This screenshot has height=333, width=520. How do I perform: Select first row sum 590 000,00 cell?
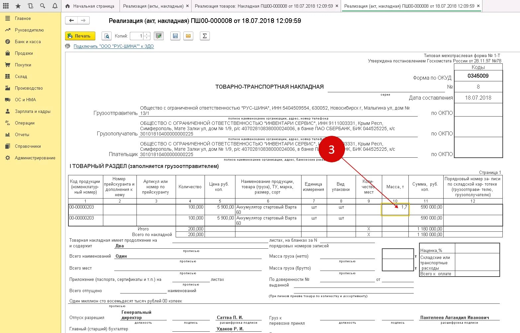[x=426, y=209]
